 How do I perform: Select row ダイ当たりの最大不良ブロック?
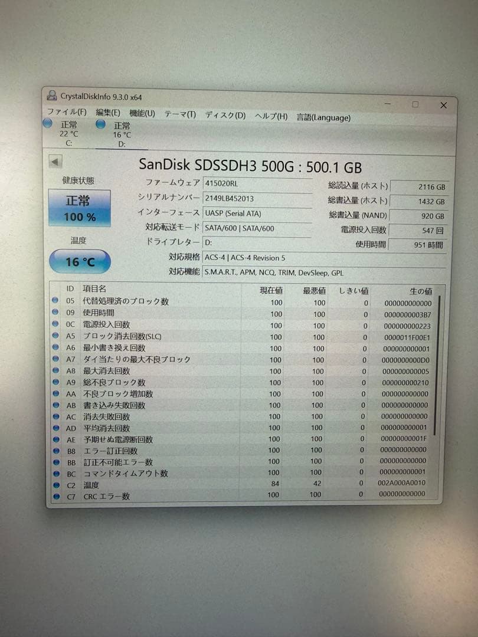[x=244, y=360]
